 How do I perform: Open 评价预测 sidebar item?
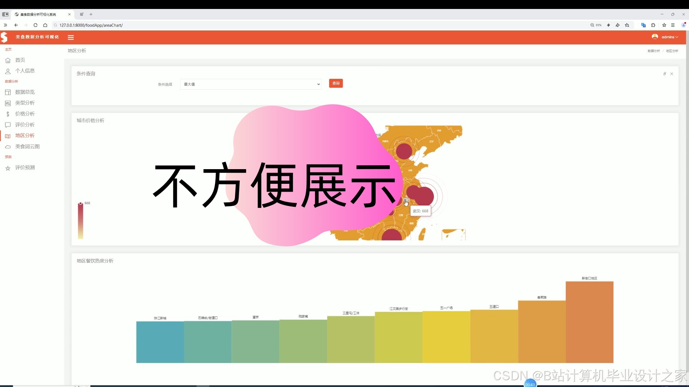25,168
